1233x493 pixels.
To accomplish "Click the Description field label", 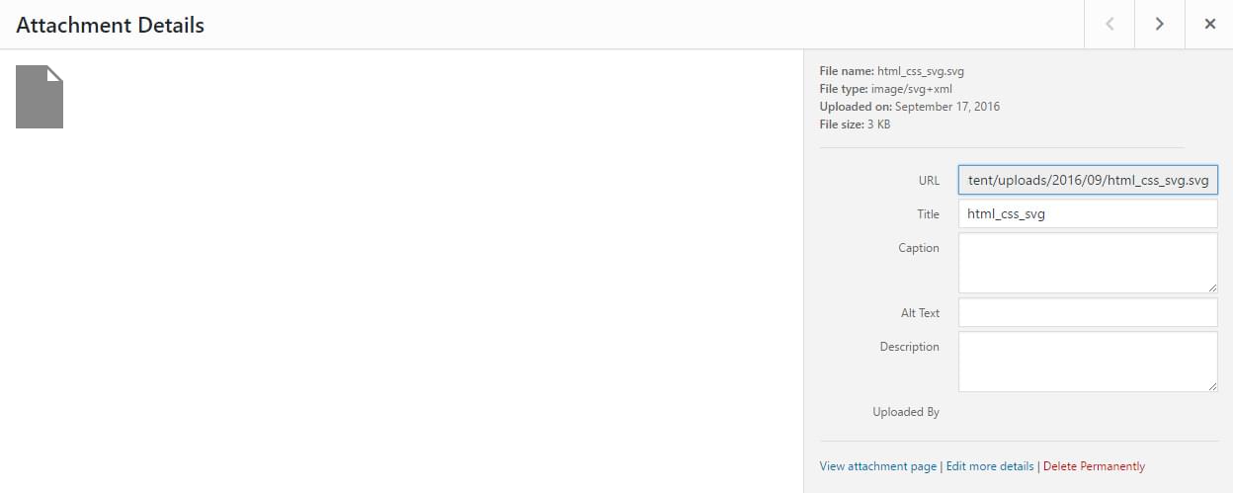I will point(910,347).
